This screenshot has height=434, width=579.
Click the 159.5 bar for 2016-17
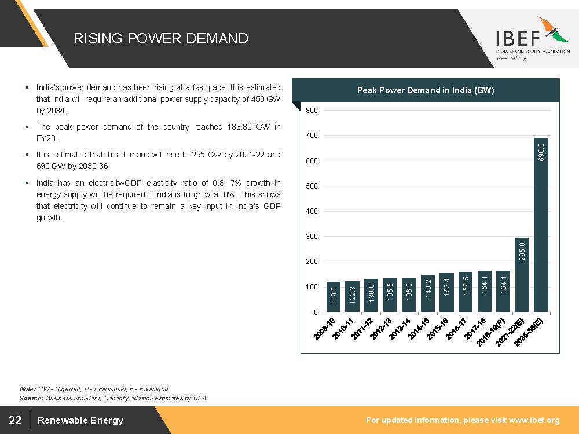tap(466, 292)
